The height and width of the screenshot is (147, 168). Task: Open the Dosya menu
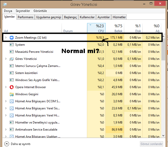pos(8,11)
